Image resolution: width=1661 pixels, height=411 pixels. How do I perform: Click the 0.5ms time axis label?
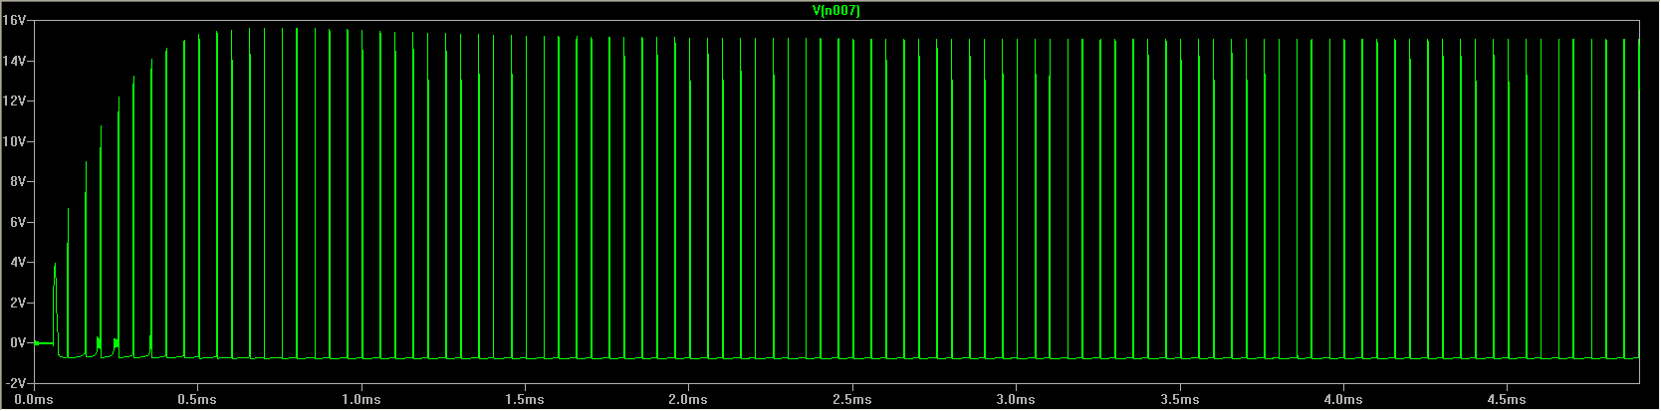point(198,400)
